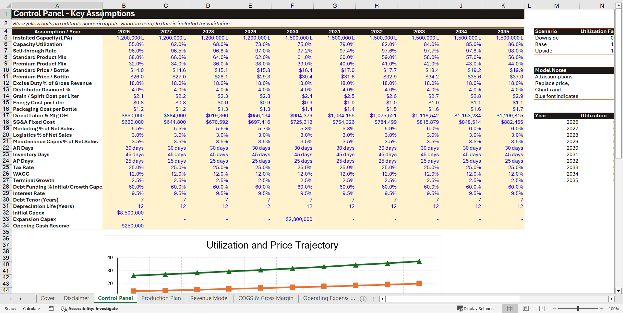Image resolution: width=623 pixels, height=313 pixels.
Task: Click the vertical scrollbar thumb
Action: pyautogui.click(x=618, y=84)
